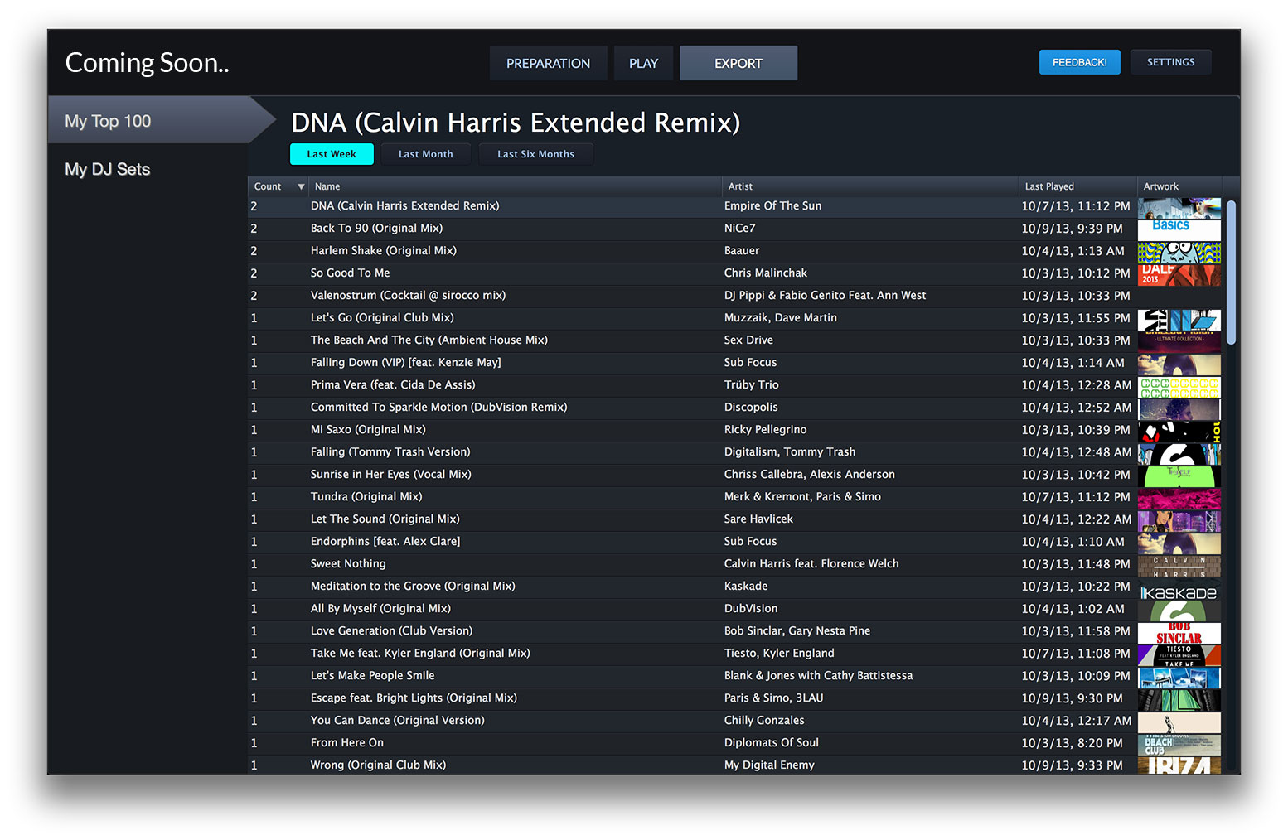Screen dimensions: 1288x840
Task: Click track name Let's Go (Original Club Mix)
Action: (382, 318)
